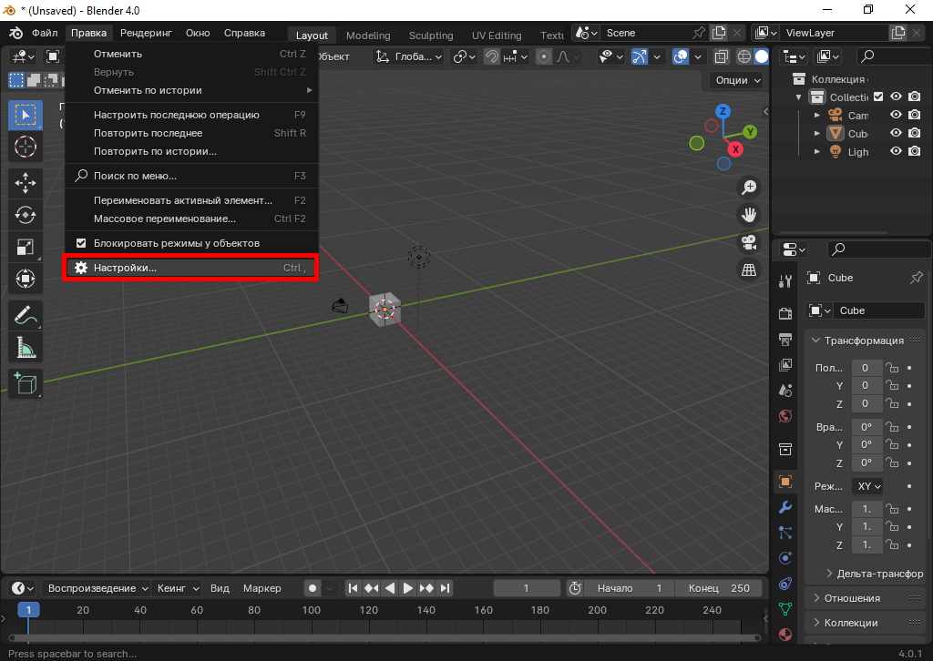Select the Cursor tool in left toolbar

tap(26, 146)
